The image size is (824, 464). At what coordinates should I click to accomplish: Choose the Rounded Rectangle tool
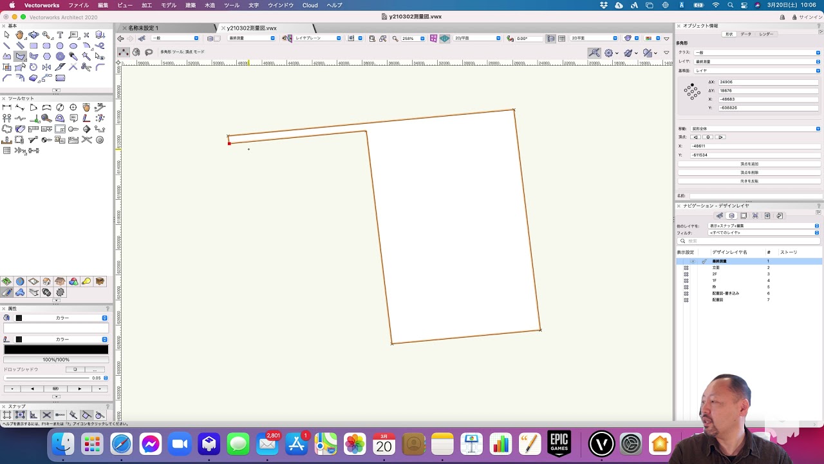46,46
